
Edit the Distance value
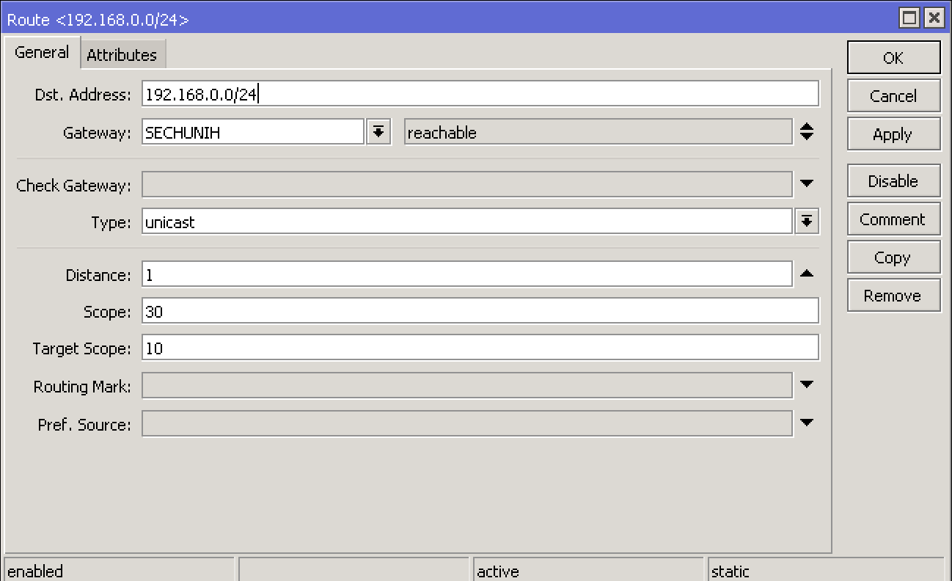click(467, 274)
